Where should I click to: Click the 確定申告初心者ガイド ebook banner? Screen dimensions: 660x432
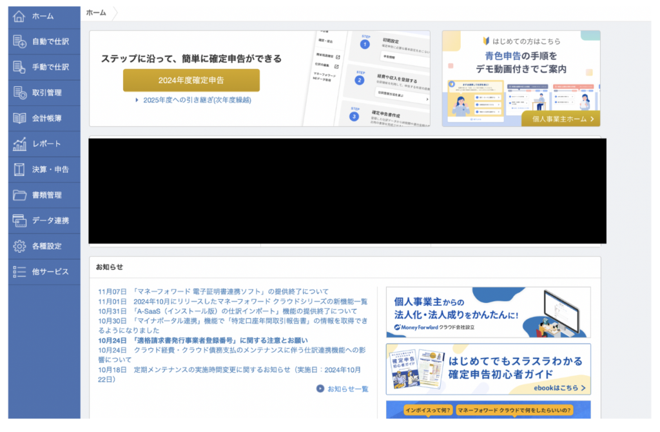[488, 369]
